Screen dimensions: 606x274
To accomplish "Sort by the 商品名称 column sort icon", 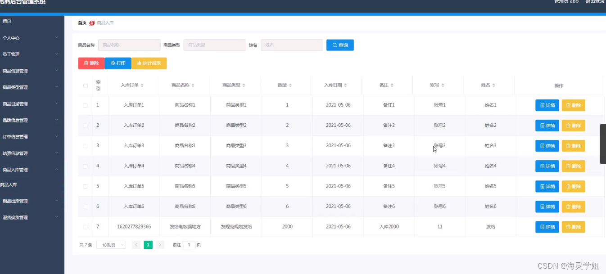I will (194, 85).
